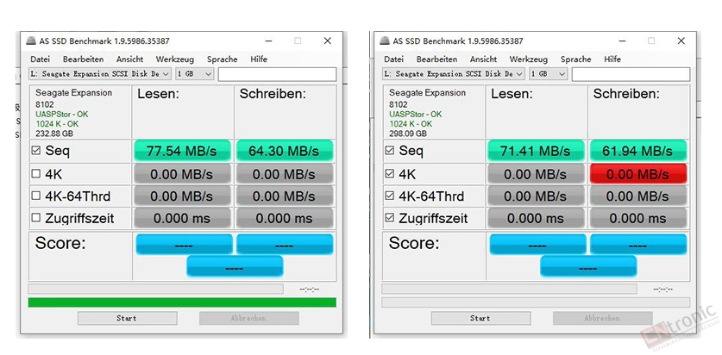Minimize the right AS SSD Benchmark window

622,40
